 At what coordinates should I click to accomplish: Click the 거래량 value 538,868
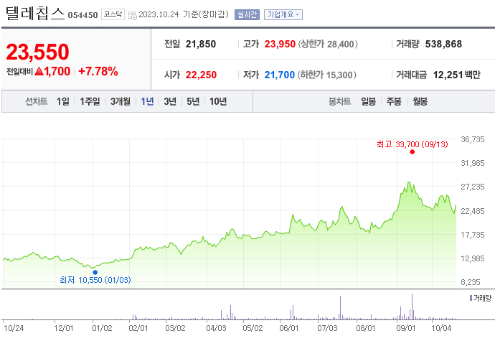point(443,44)
